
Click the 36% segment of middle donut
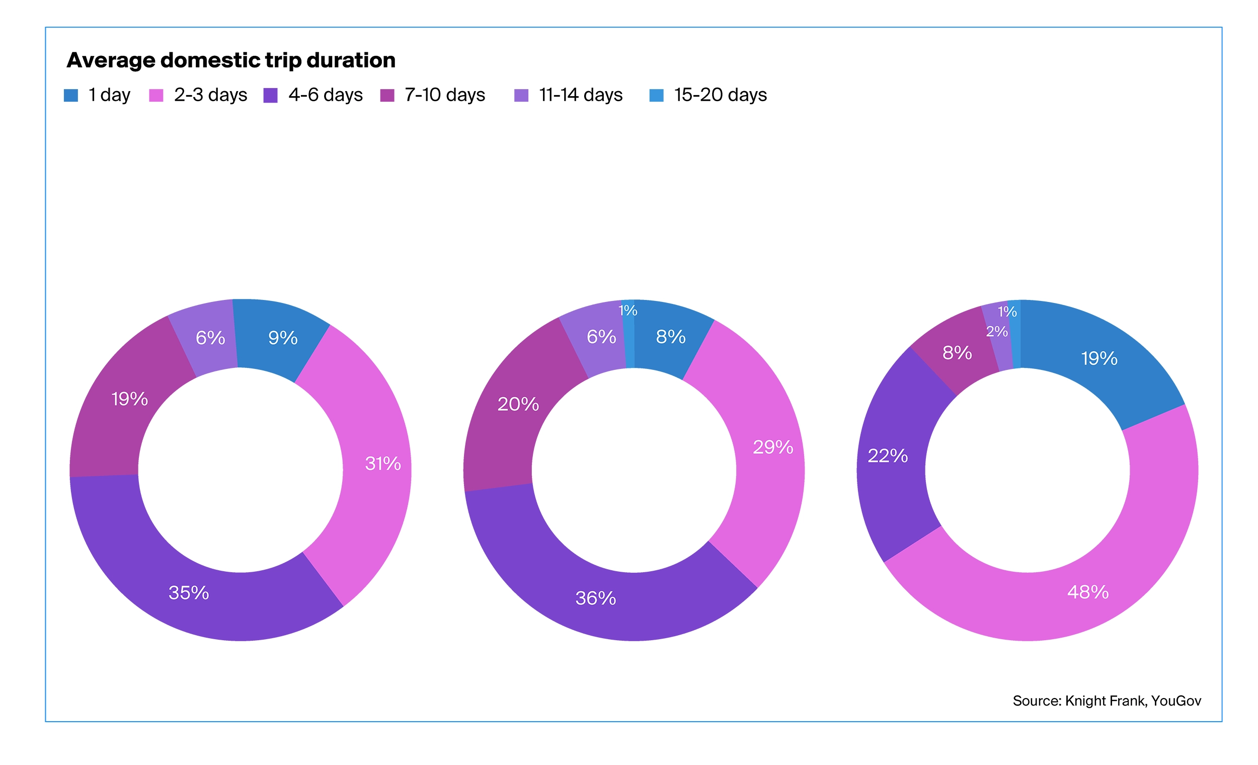(595, 598)
